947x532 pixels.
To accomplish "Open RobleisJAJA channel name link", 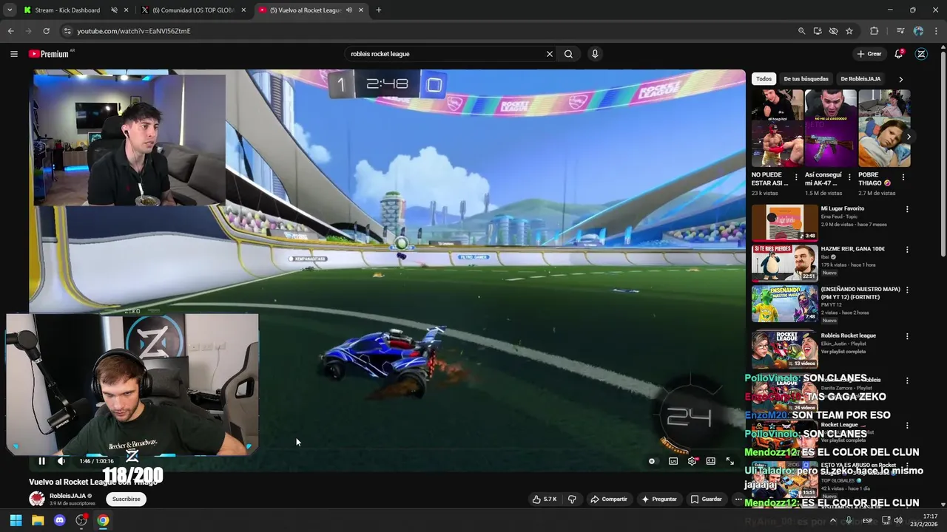I will tap(68, 496).
